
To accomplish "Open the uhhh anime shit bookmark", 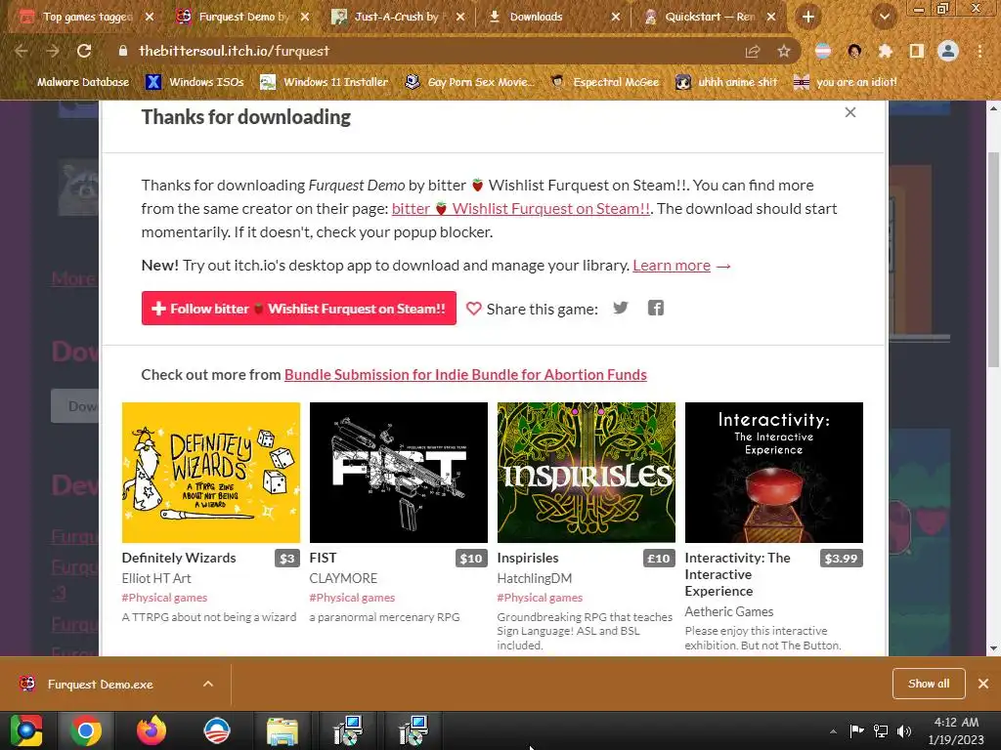I will point(727,82).
